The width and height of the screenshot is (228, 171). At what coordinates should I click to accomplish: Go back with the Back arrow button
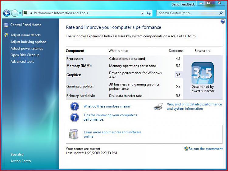[x=7, y=13]
